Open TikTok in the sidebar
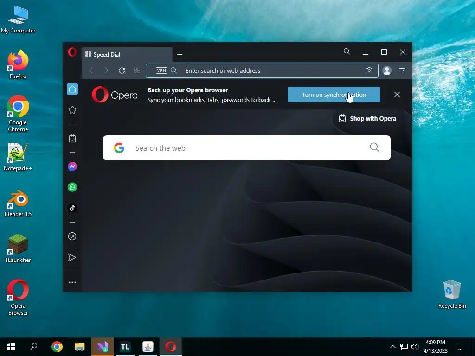 (72, 208)
